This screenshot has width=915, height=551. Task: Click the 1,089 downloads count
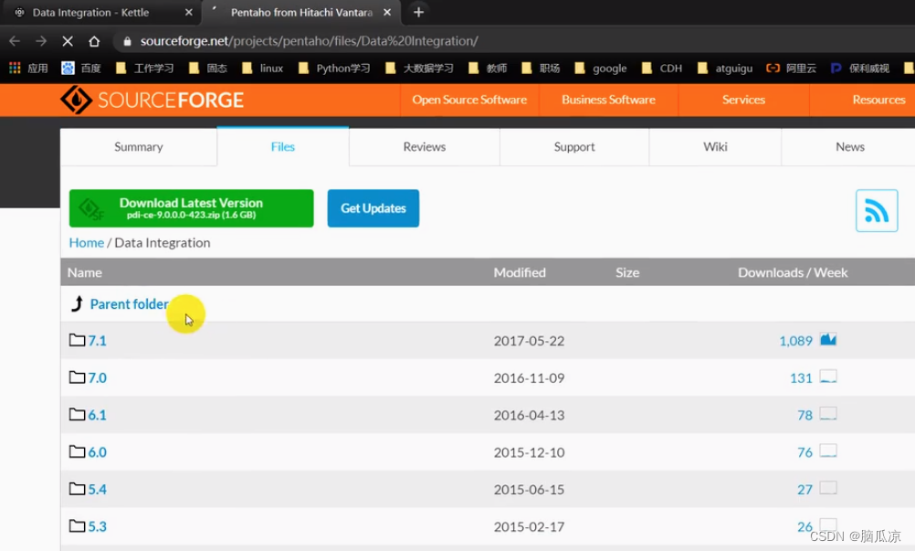pyautogui.click(x=796, y=341)
